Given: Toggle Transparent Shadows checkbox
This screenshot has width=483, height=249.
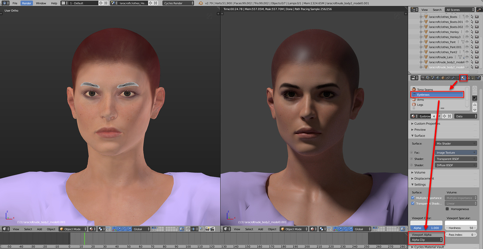Looking at the screenshot, I should 413,203.
